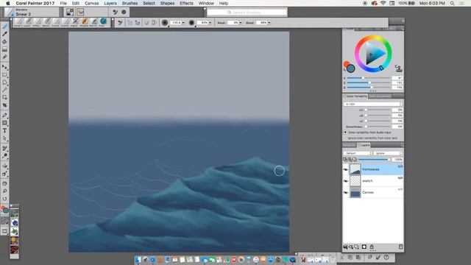Image resolution: width=471 pixels, height=265 pixels.
Task: Open Spotlight search in the menu bar
Action: [x=452, y=3]
